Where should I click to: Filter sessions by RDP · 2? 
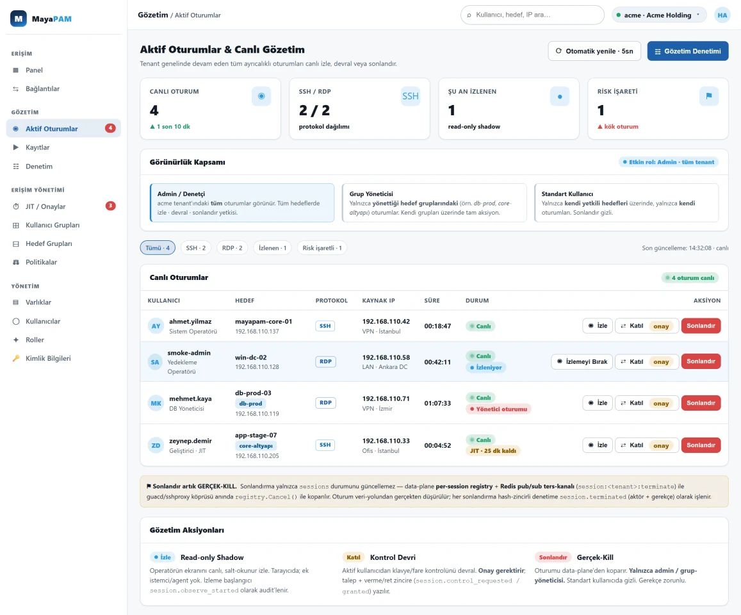point(232,248)
